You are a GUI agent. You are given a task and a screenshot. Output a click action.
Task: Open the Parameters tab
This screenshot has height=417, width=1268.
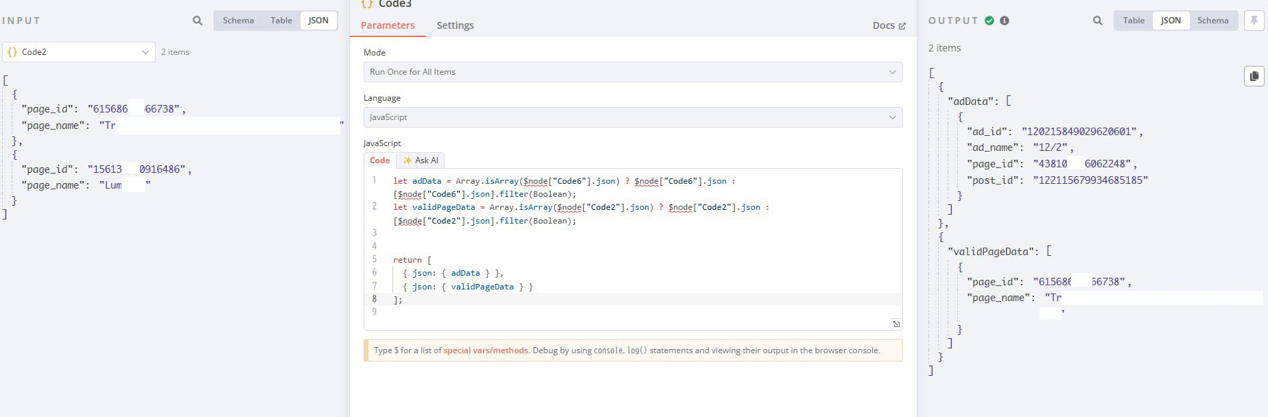point(388,25)
